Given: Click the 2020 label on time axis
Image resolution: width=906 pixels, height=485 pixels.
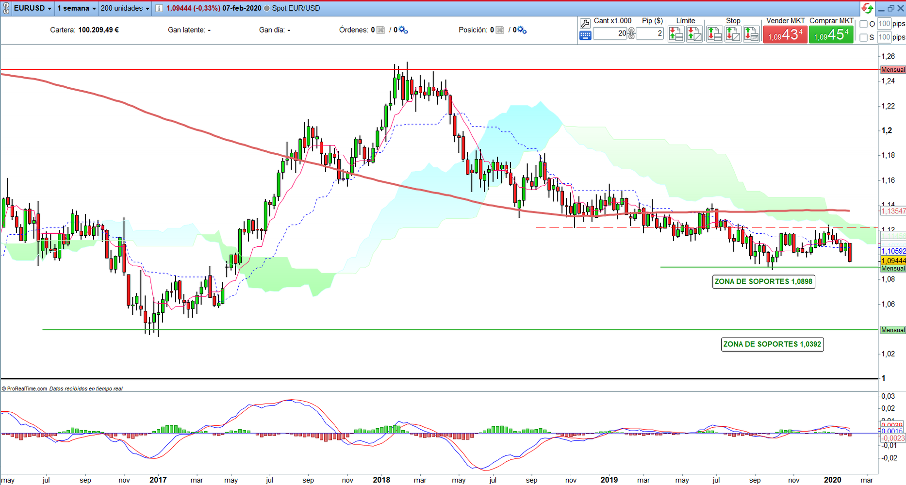Looking at the screenshot, I should 833,480.
